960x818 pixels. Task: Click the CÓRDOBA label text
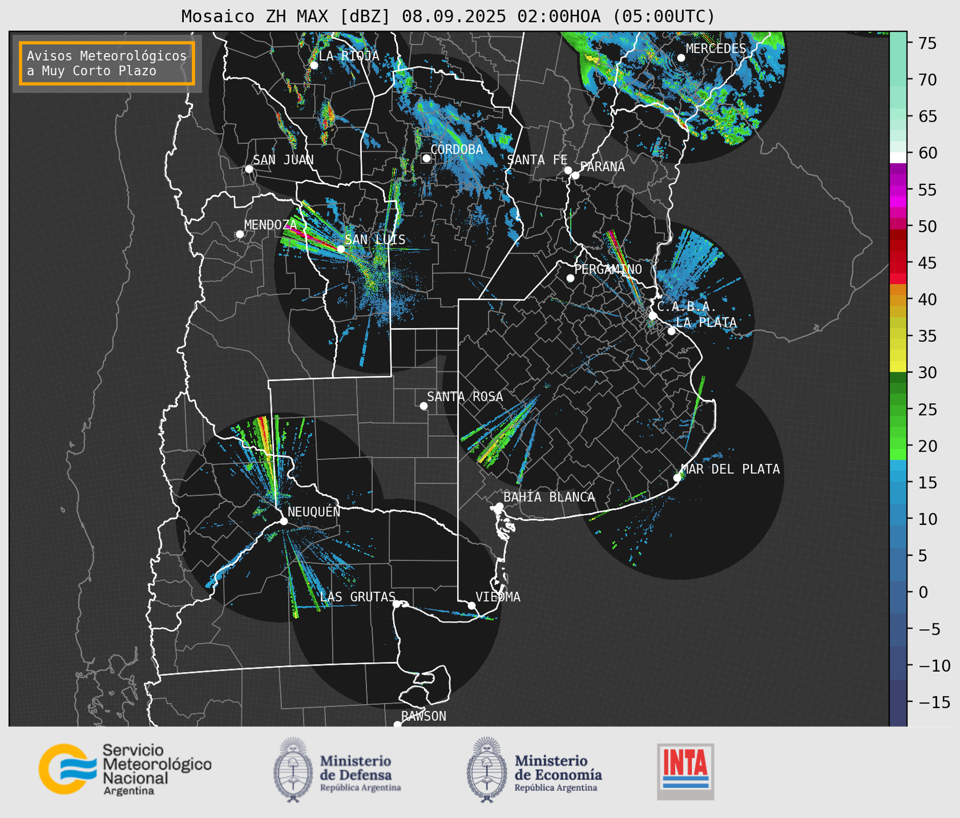[457, 149]
